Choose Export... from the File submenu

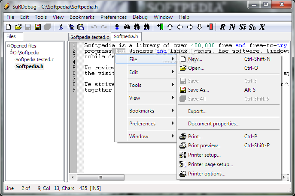[x=228, y=111]
